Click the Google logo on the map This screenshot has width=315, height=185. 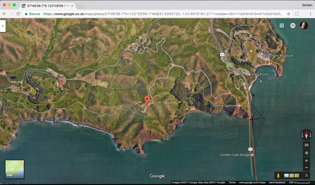click(x=157, y=176)
